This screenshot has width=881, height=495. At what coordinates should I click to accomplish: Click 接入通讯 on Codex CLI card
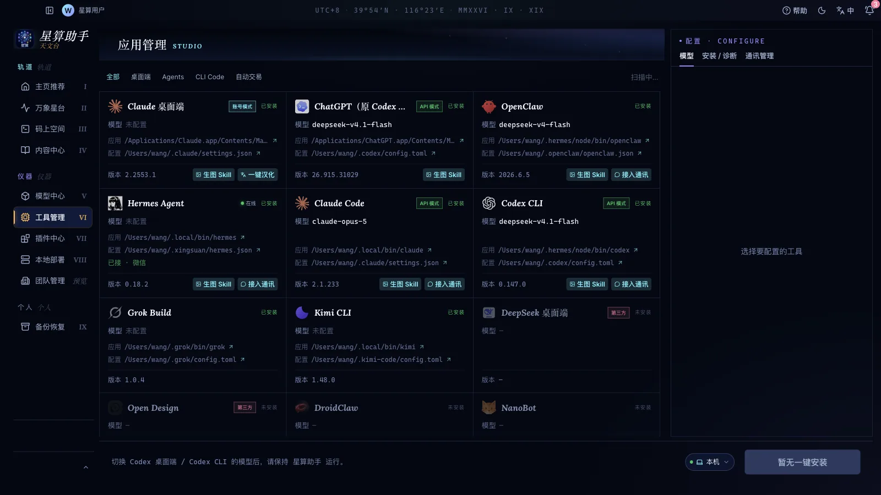click(x=632, y=284)
